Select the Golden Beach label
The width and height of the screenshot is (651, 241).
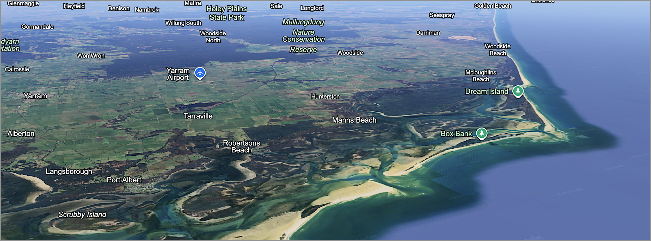pyautogui.click(x=492, y=6)
